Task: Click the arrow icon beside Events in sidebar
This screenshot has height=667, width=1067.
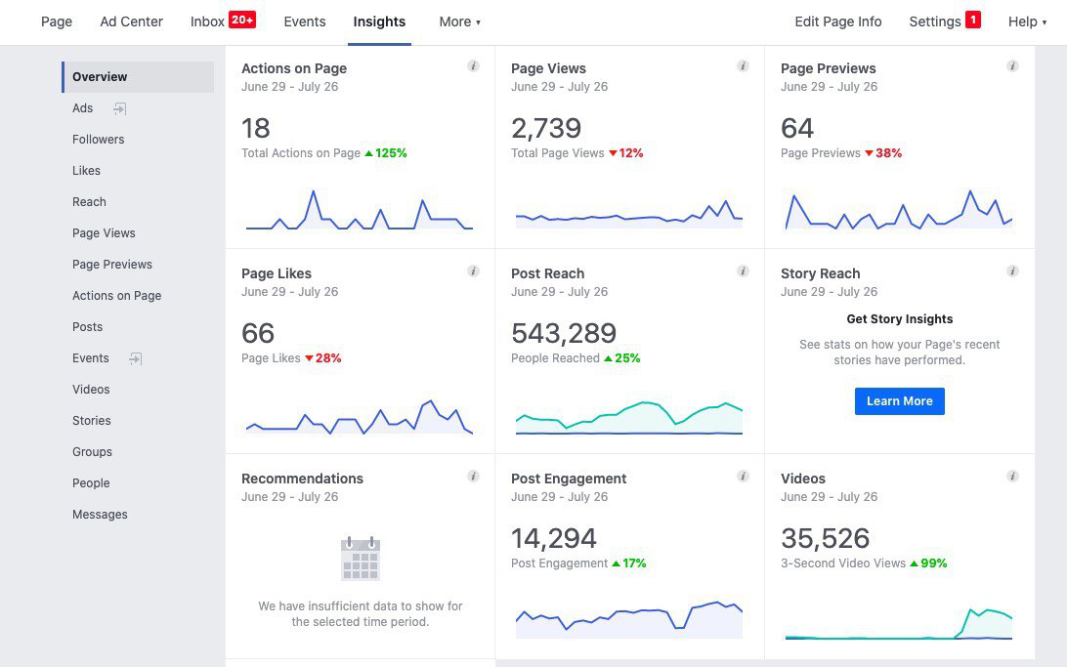Action: click(x=135, y=358)
